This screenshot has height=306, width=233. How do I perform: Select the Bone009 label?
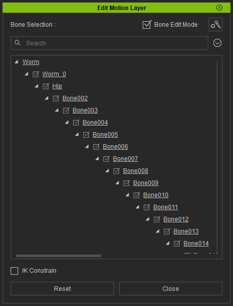146,183
